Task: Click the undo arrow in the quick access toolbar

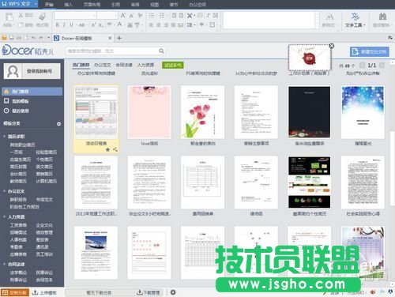Action: point(33,38)
